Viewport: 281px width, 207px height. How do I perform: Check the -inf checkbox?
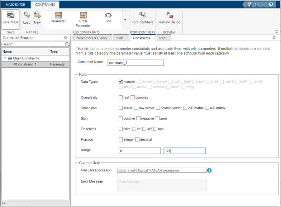[x=144, y=129]
